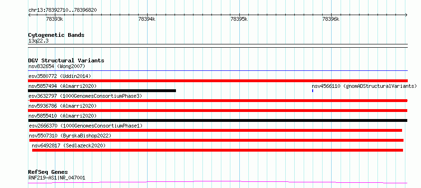Viewport: 421px width, 188px height.
Task: Open variant nsv832654 (Wong2007) label
Action: point(57,66)
